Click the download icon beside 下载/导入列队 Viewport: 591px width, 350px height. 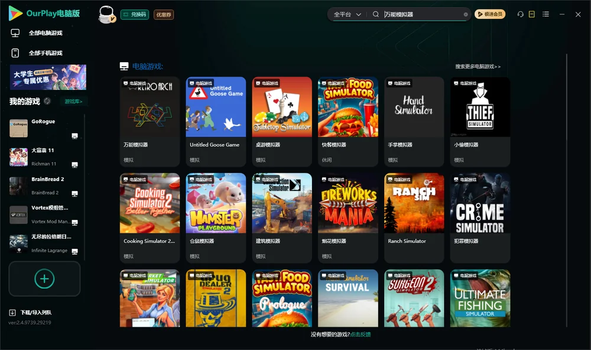point(12,313)
